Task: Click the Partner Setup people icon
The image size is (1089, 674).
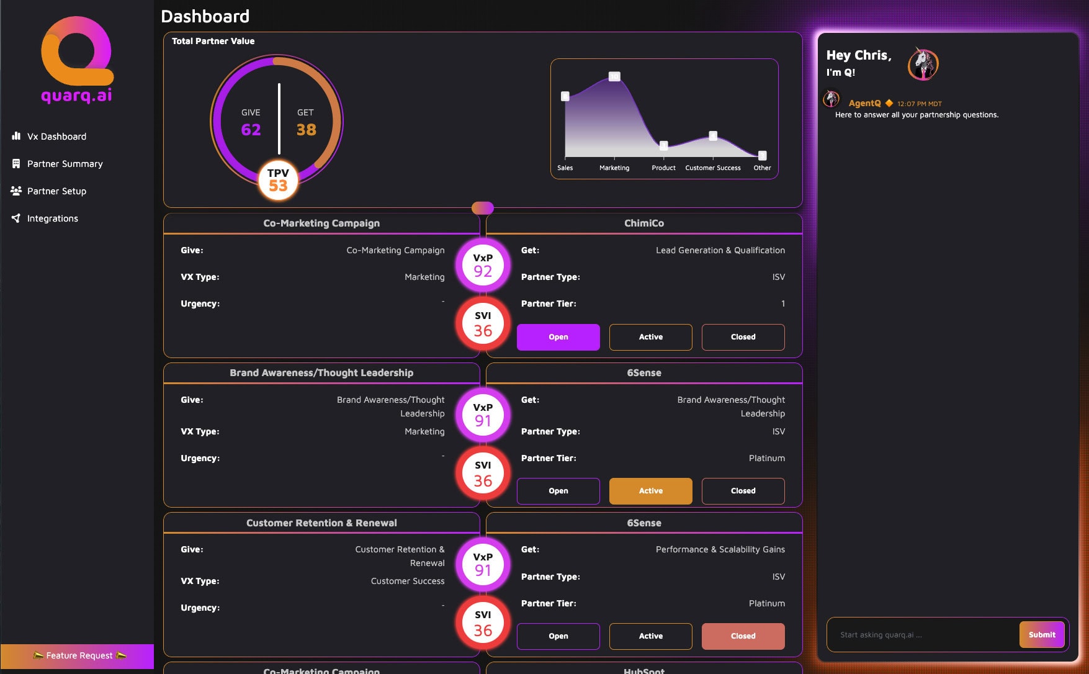Action: coord(16,191)
